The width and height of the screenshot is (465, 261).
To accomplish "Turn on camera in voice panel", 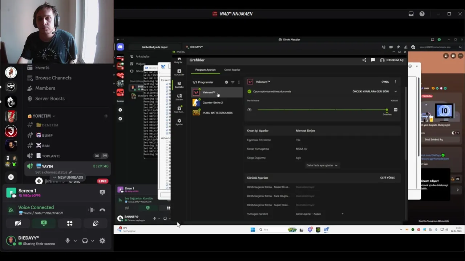I will (x=18, y=223).
